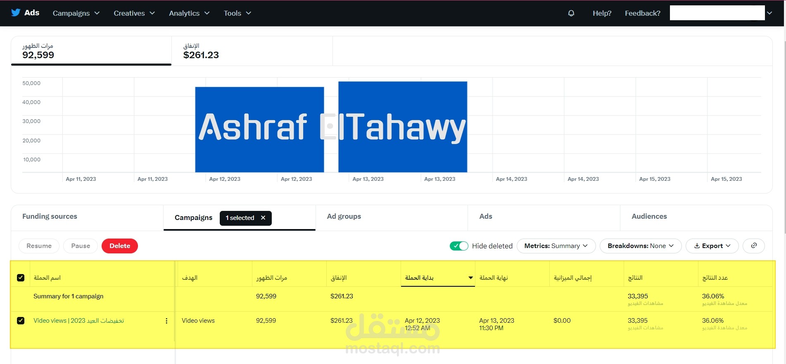Click the النتائج column header
786x364 pixels.
pos(635,278)
